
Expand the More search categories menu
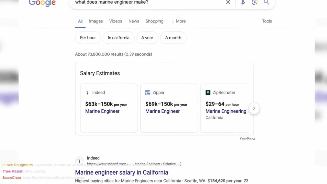(x=179, y=21)
